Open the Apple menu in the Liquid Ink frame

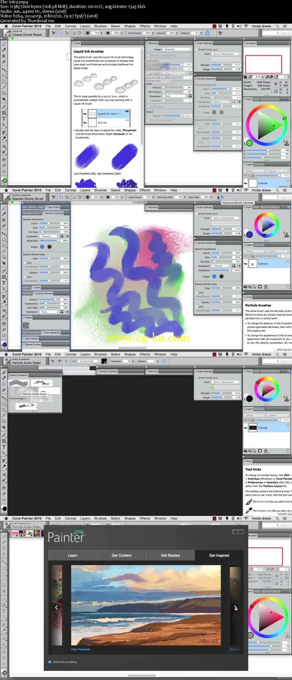[6, 26]
